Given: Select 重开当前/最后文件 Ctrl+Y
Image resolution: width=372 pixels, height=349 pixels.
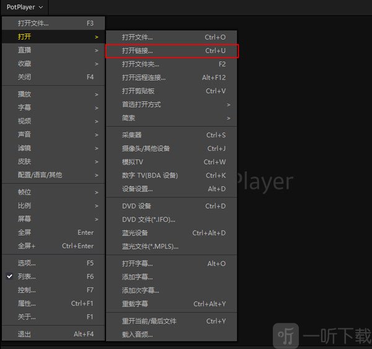Looking at the screenshot, I should click(x=172, y=321).
